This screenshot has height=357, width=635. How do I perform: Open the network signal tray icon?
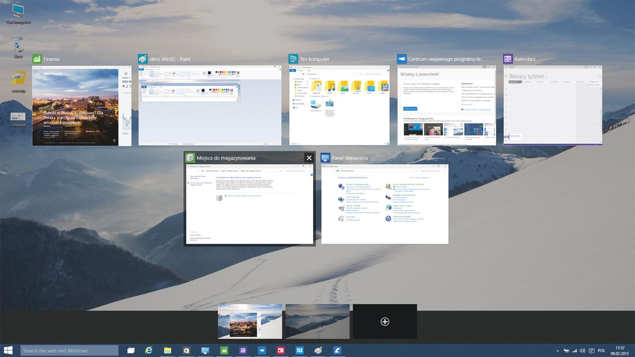[x=574, y=351]
